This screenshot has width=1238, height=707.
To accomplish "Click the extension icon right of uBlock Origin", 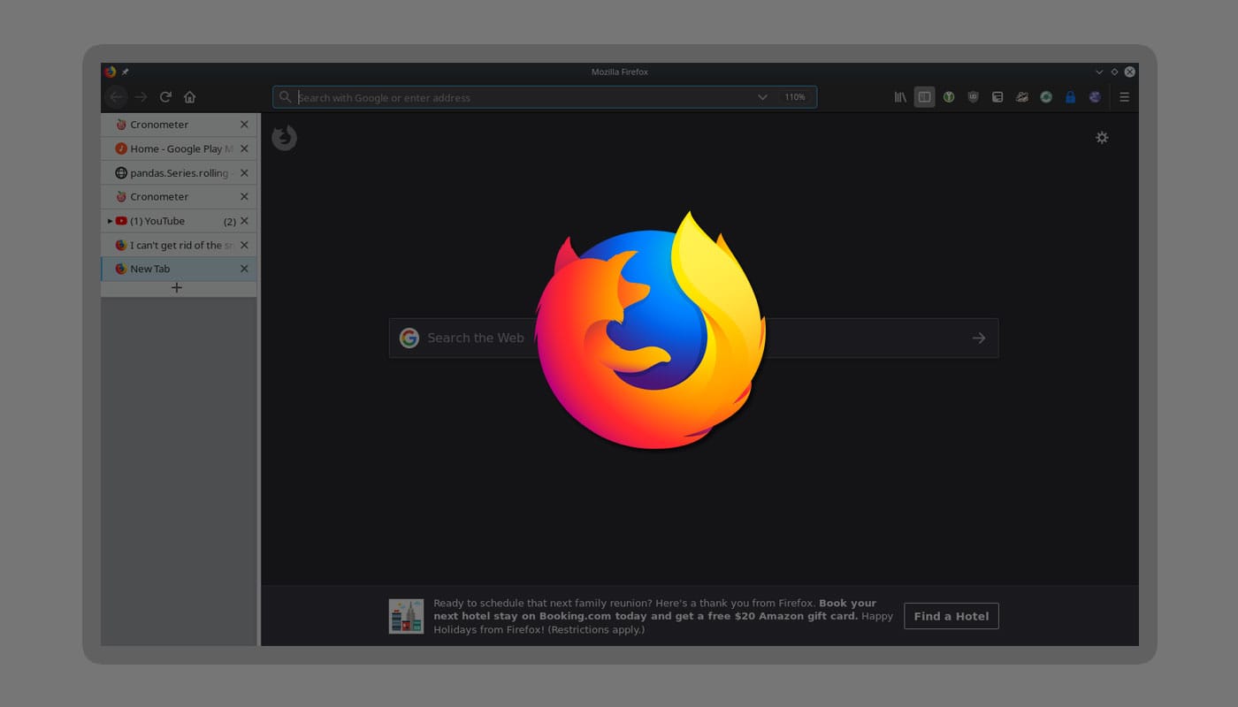I will click(x=997, y=97).
